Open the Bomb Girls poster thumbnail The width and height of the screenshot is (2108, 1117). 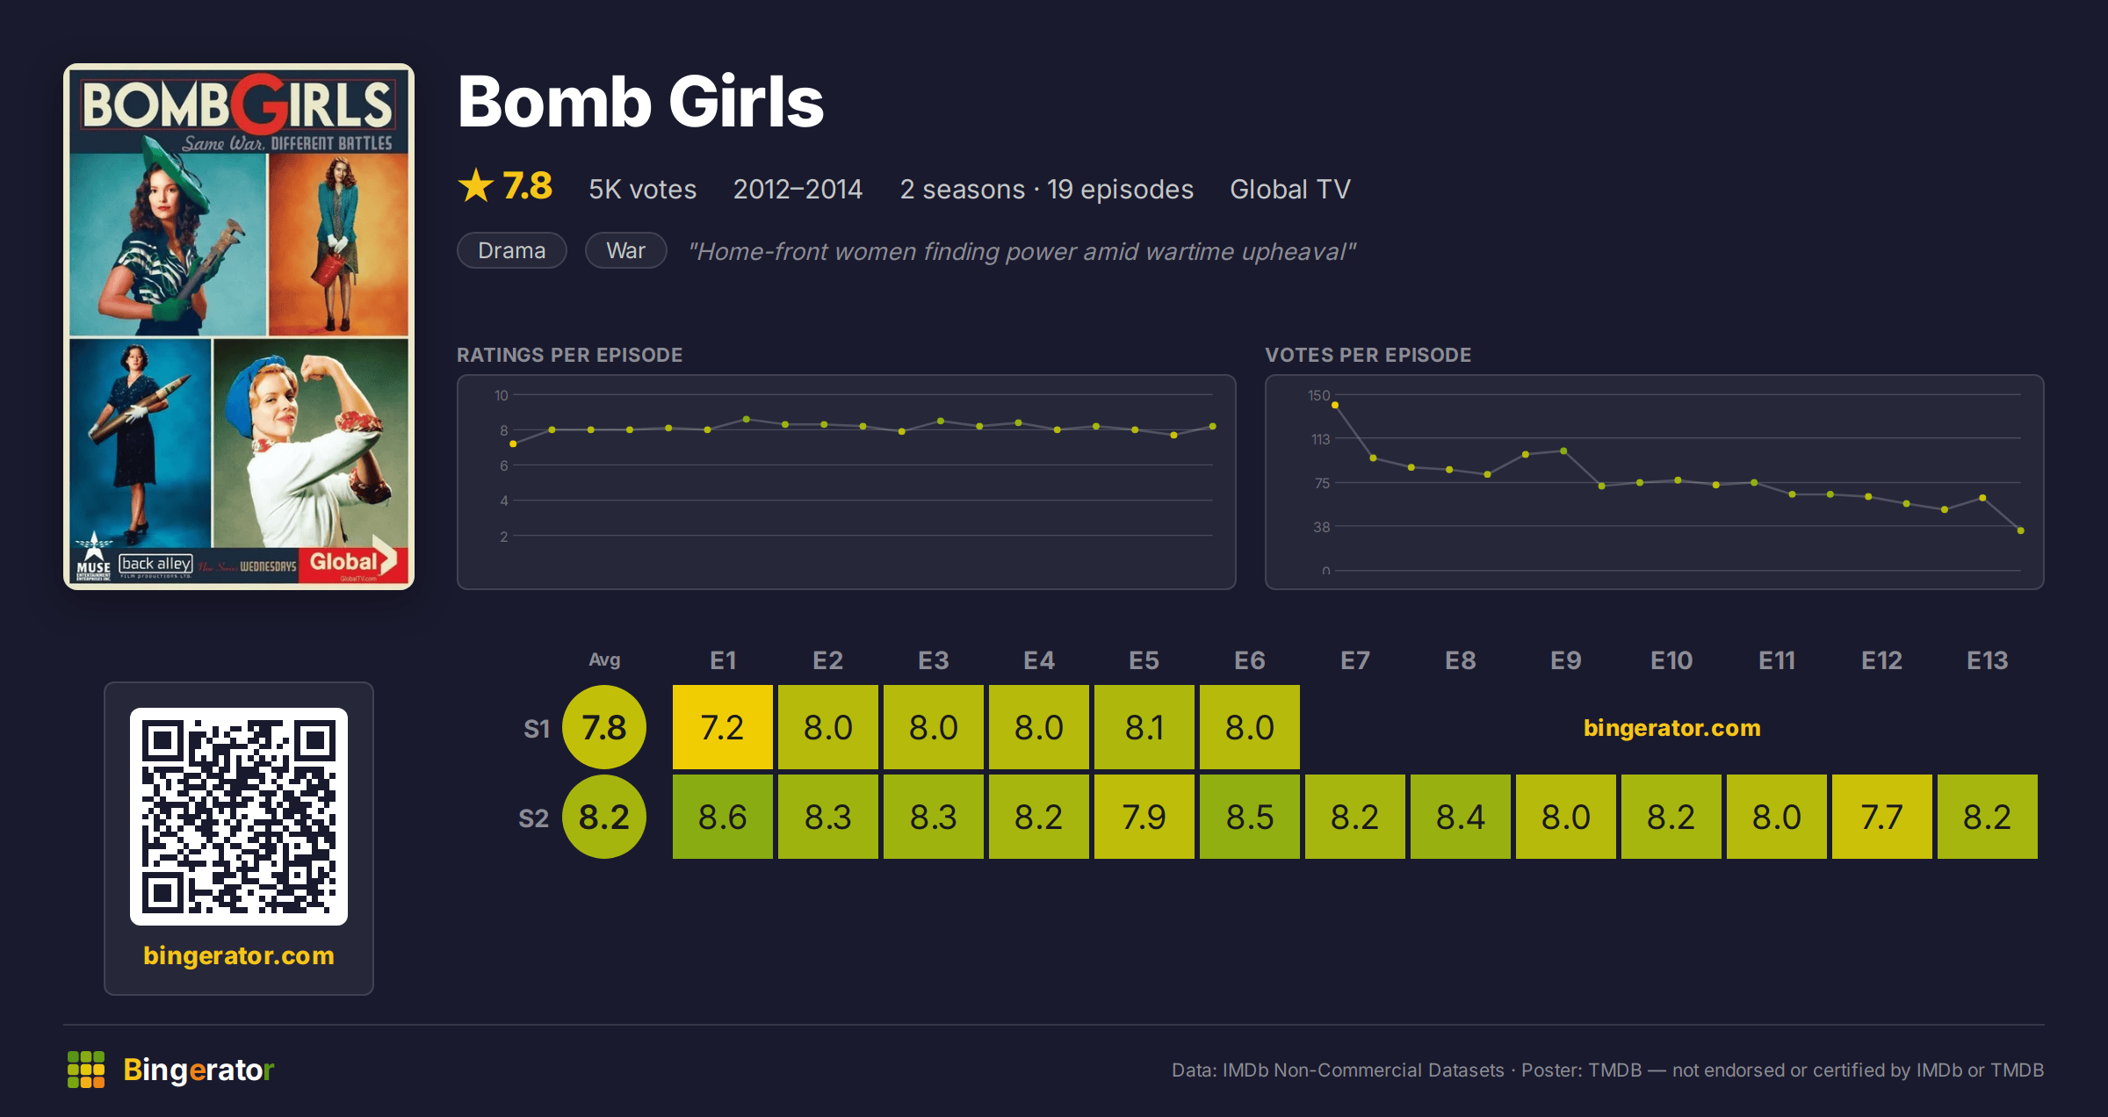pos(239,326)
